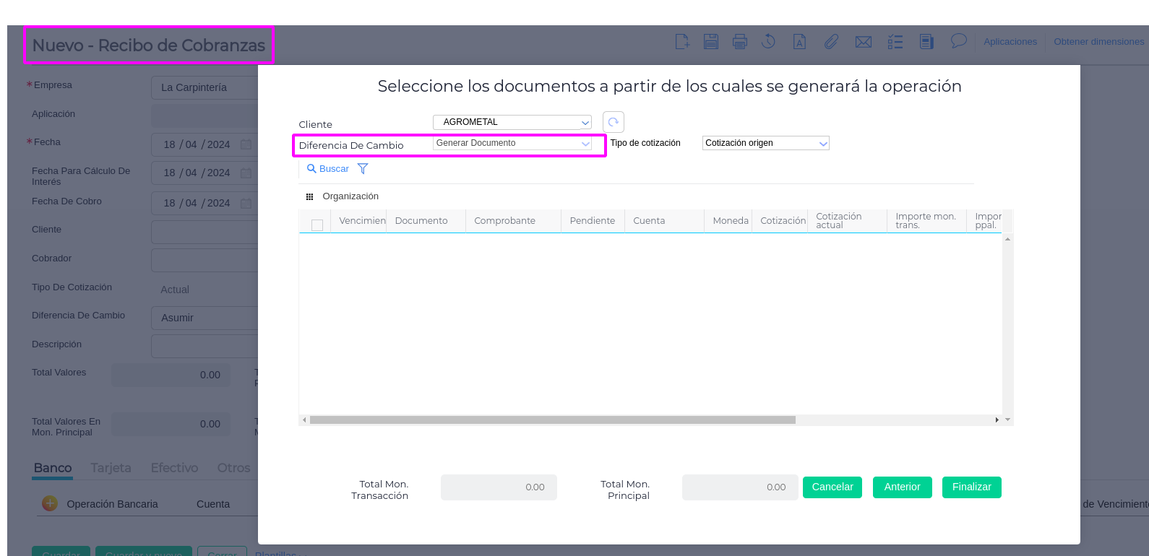Click the document with letter A icon
Image resolution: width=1149 pixels, height=556 pixels.
[x=799, y=42]
